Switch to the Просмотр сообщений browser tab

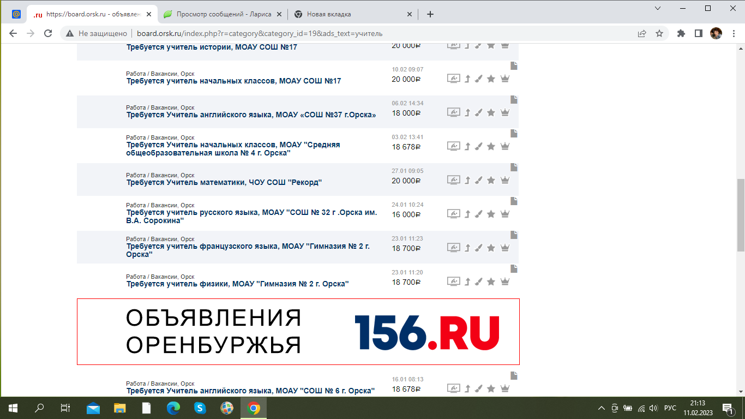click(x=224, y=14)
